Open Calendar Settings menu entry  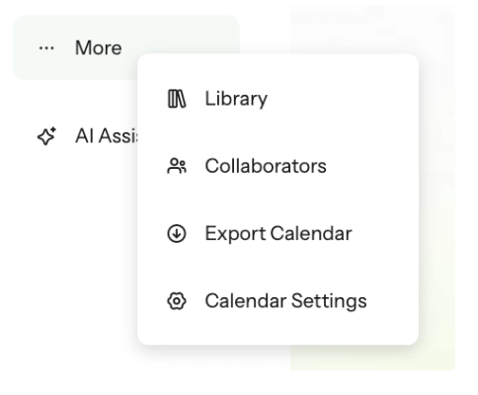[x=279, y=301]
